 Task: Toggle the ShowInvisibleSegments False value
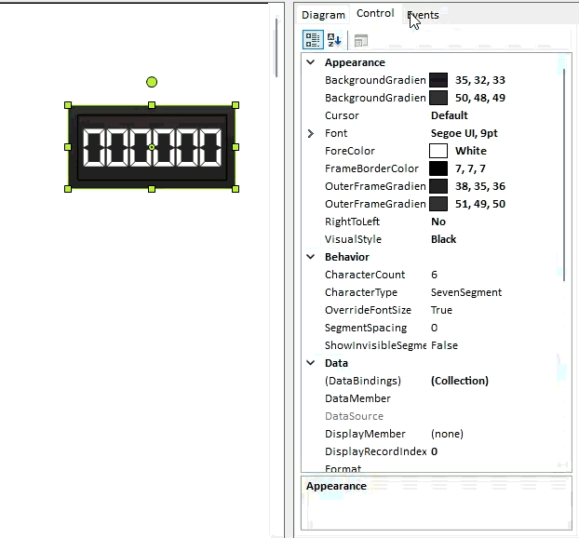[x=444, y=345]
